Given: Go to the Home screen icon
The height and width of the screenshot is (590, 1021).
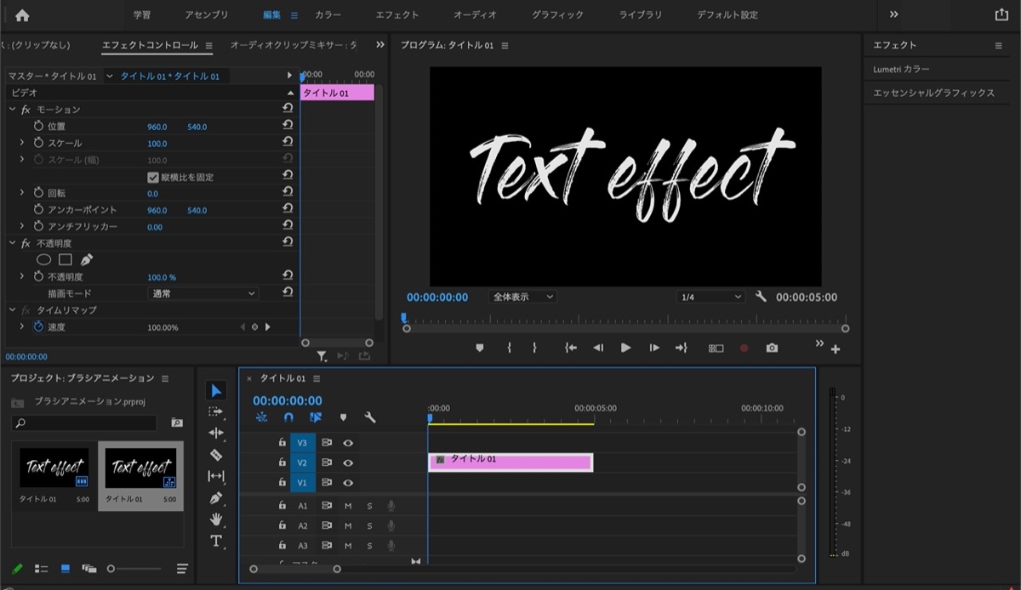Looking at the screenshot, I should pos(22,15).
